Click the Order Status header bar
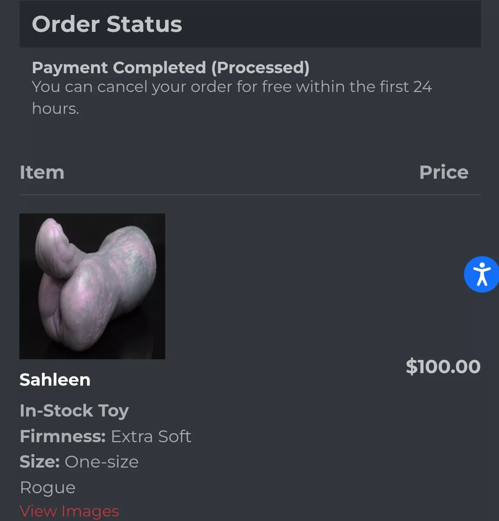 (x=107, y=24)
